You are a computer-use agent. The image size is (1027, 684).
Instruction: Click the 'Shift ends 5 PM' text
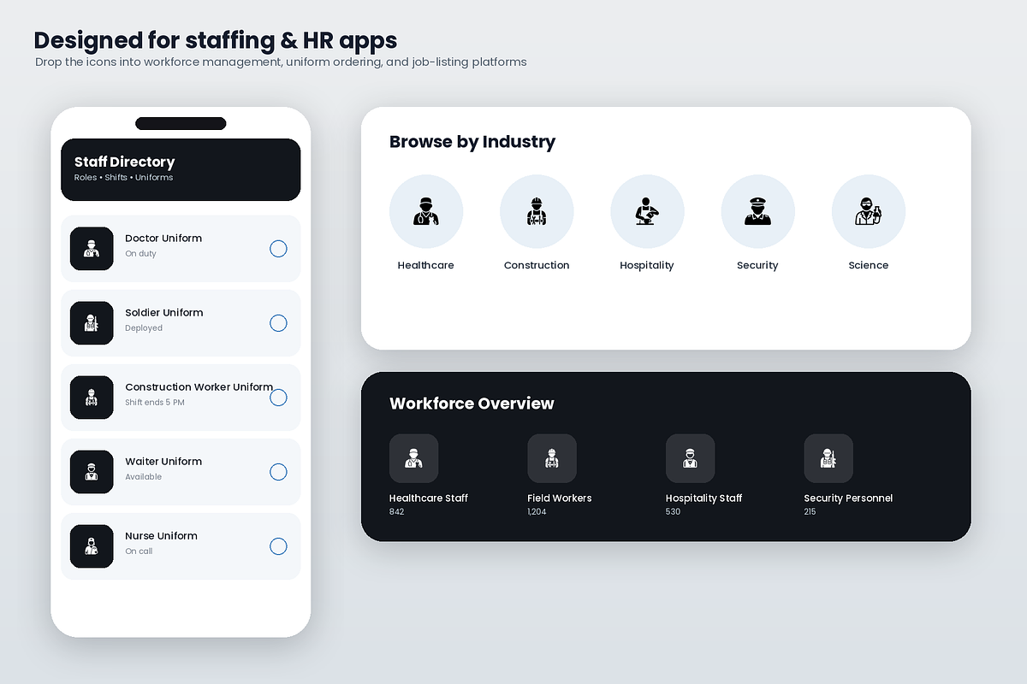(155, 403)
